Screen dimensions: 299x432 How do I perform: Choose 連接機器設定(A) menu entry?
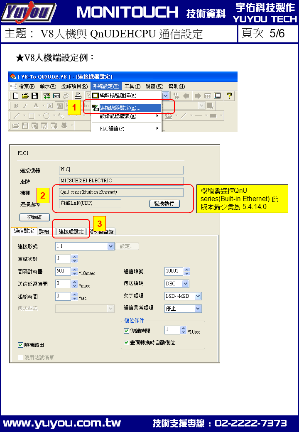126,108
